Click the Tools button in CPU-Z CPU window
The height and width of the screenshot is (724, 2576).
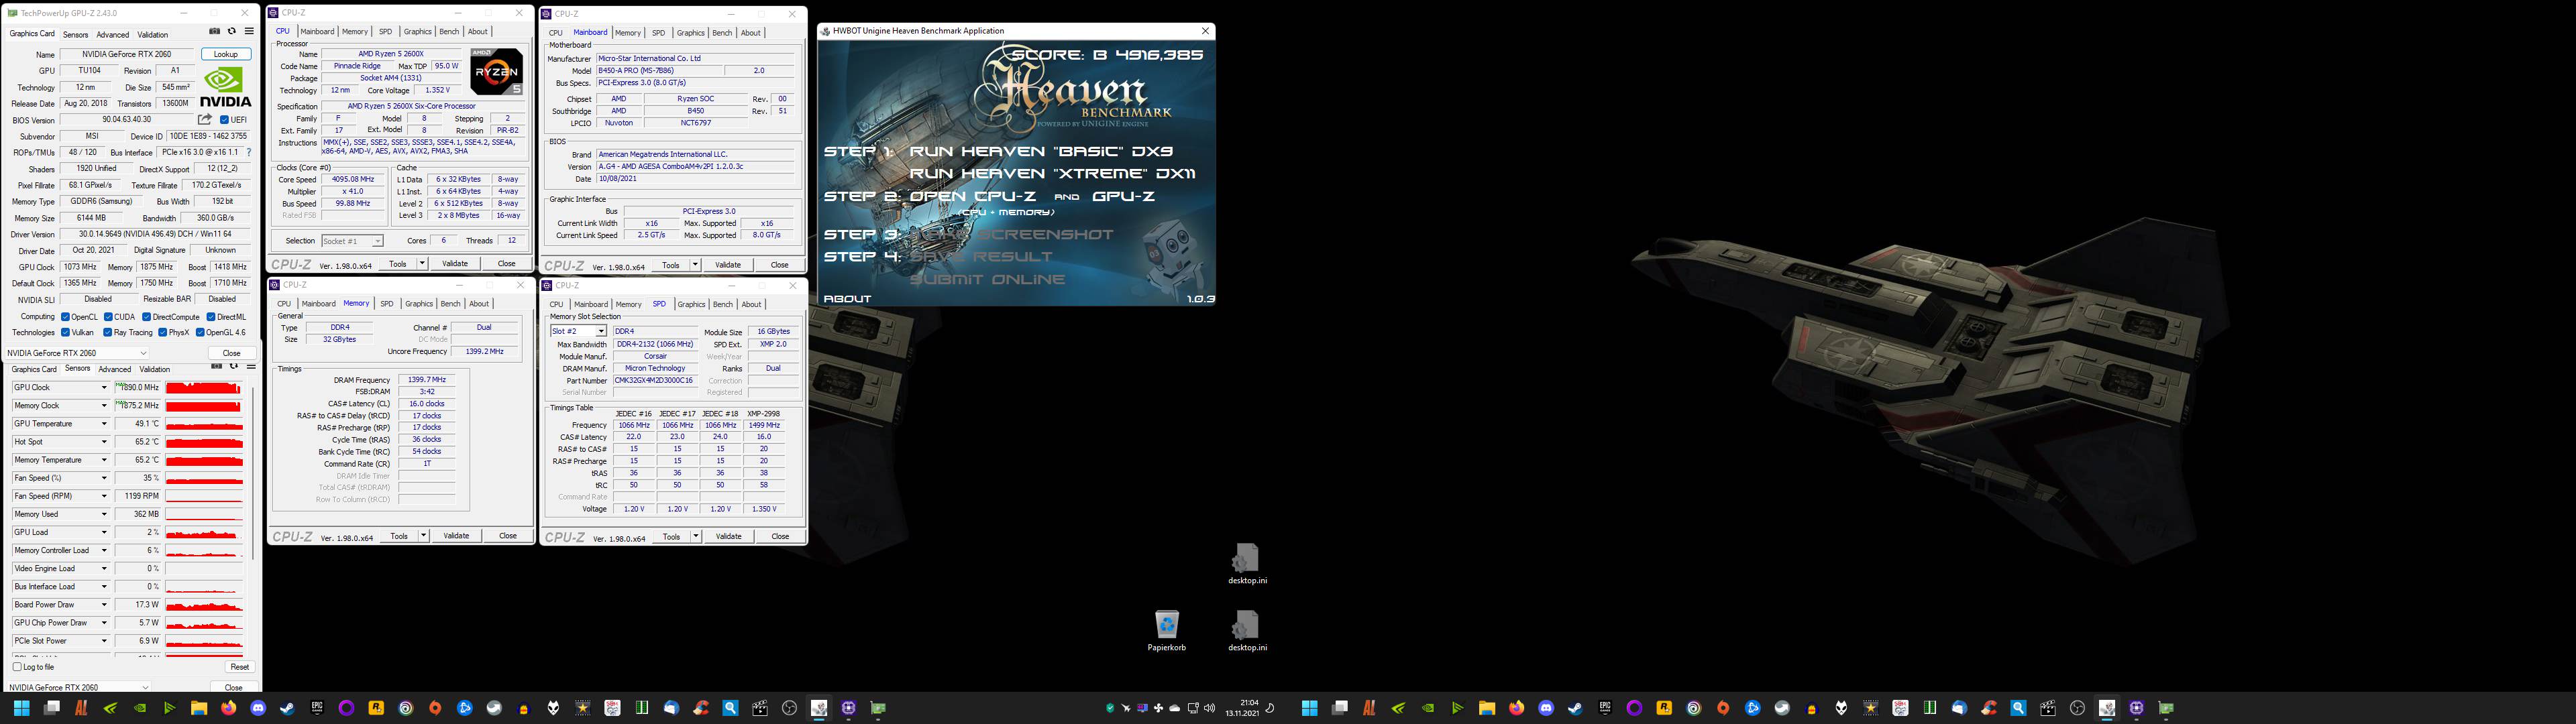click(398, 264)
